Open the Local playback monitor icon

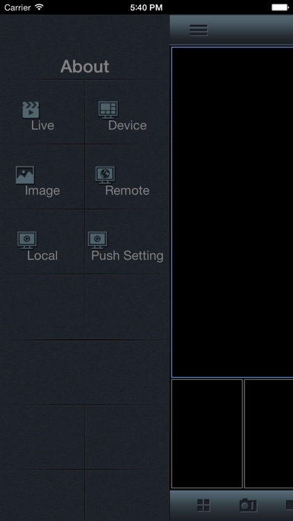pyautogui.click(x=27, y=240)
